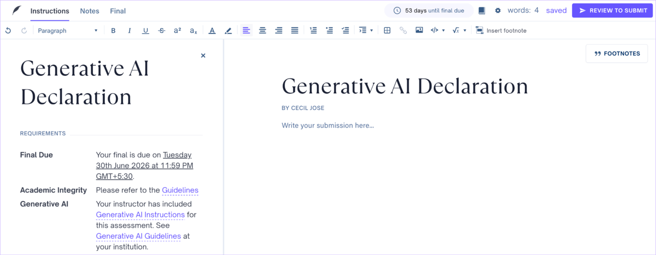This screenshot has height=255, width=656.
Task: Toggle bold formatting
Action: coord(113,30)
